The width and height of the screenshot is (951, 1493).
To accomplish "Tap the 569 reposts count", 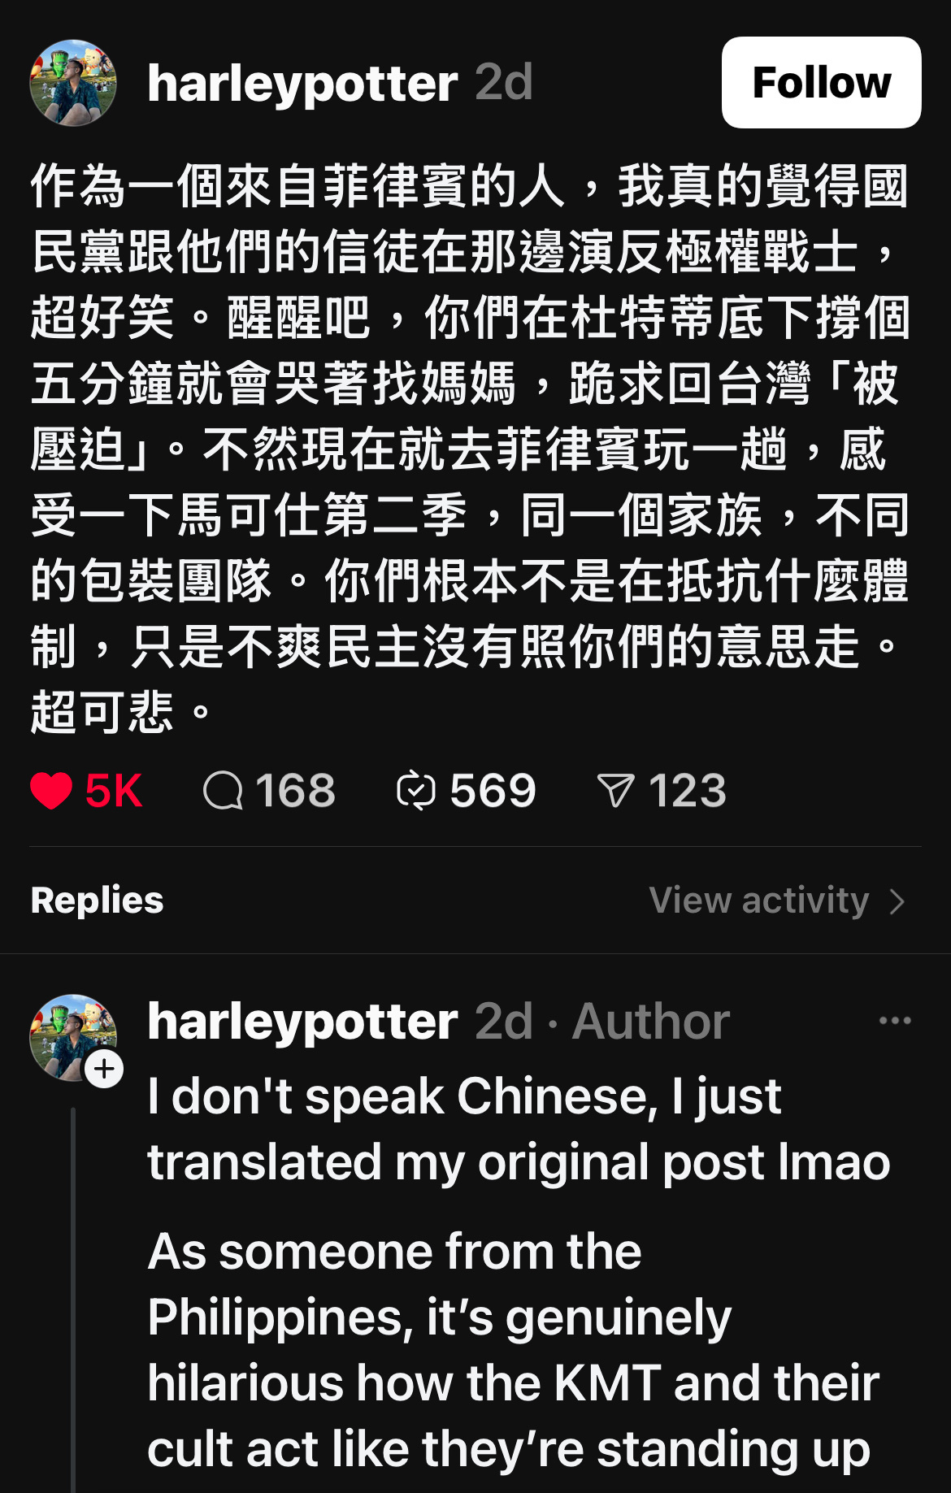I will pos(493,791).
